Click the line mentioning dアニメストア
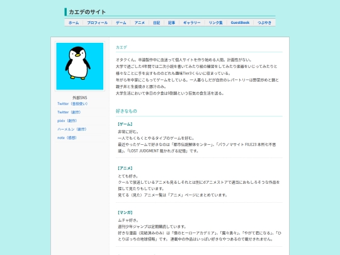Image resolution: width=340 pixels, height=255 pixels. 199,183
